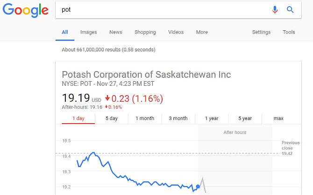Start voice search with the microphone icon
This screenshot has height=195, width=313.
275,10
